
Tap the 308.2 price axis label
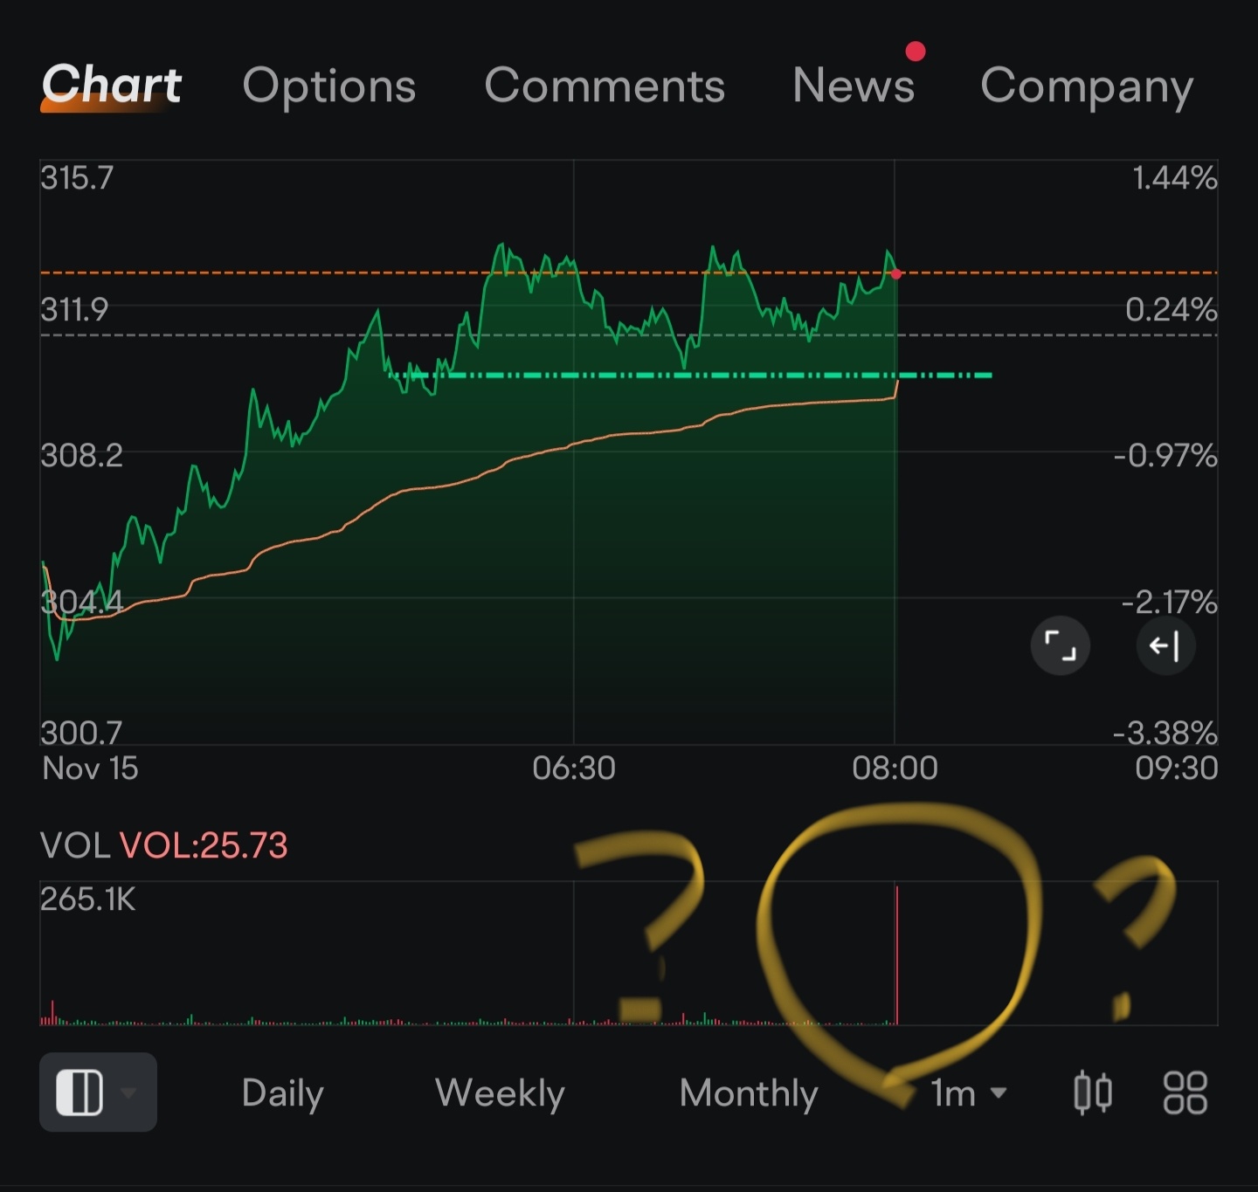tap(81, 455)
